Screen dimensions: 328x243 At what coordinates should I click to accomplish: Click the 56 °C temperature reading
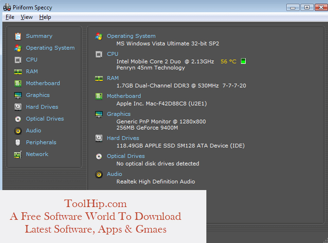pyautogui.click(x=229, y=61)
